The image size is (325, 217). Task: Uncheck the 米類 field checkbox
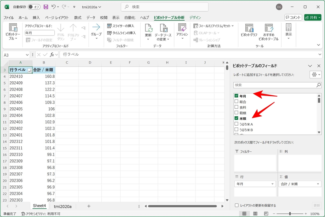(236, 118)
